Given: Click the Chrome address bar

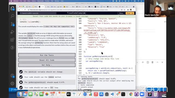Looking at the screenshot, I should tap(74, 10).
